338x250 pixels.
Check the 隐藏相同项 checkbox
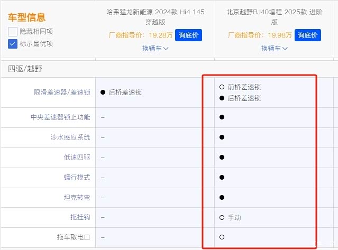coord(13,32)
